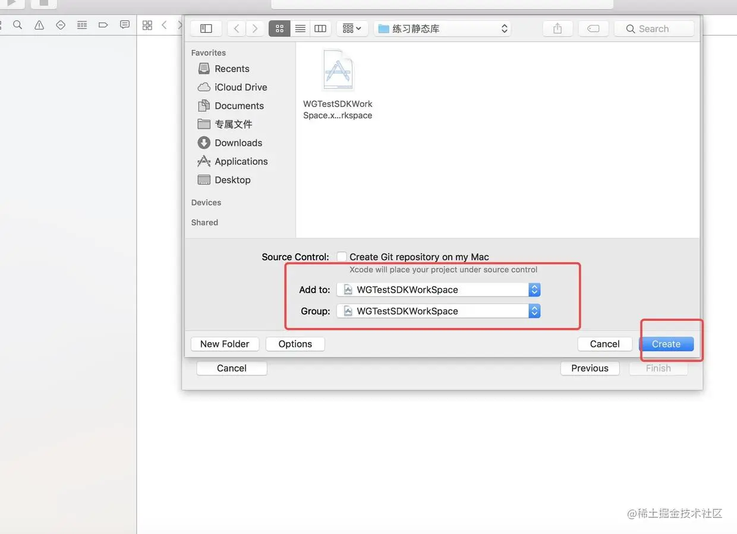Open the test navigator diamond icon
This screenshot has height=534, width=737.
click(x=61, y=25)
